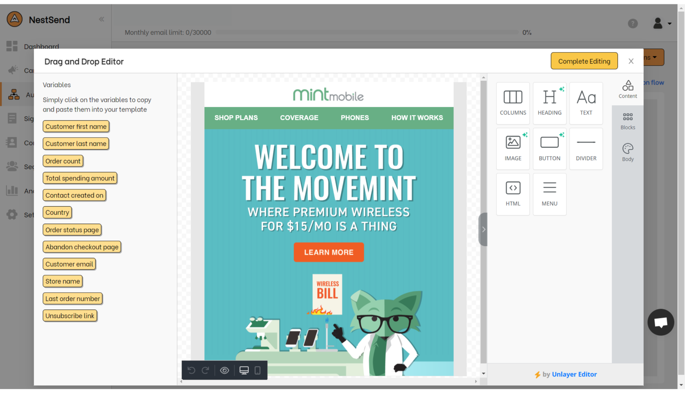Toggle preview mode with the eye icon
The height and width of the screenshot is (393, 685).
pos(224,370)
